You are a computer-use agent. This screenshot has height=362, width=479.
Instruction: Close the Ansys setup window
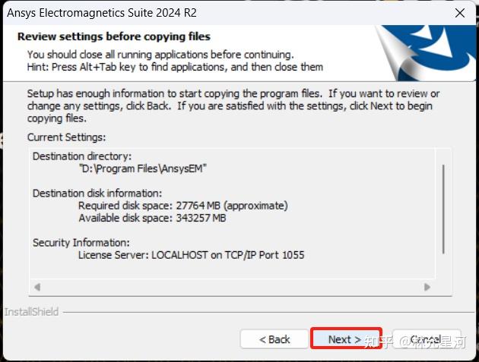coord(459,13)
